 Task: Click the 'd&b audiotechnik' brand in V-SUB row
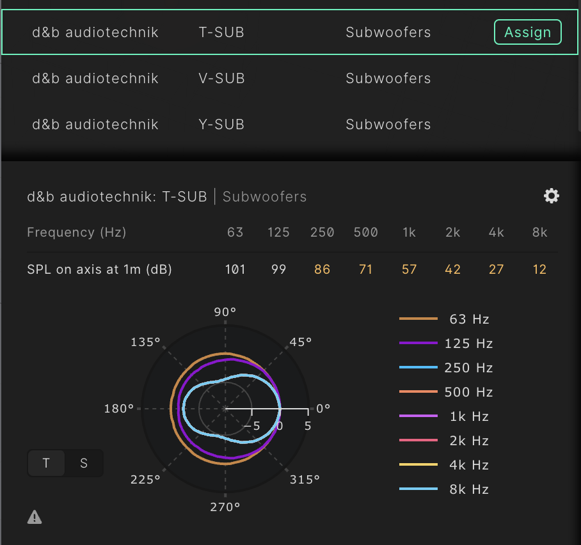[95, 78]
